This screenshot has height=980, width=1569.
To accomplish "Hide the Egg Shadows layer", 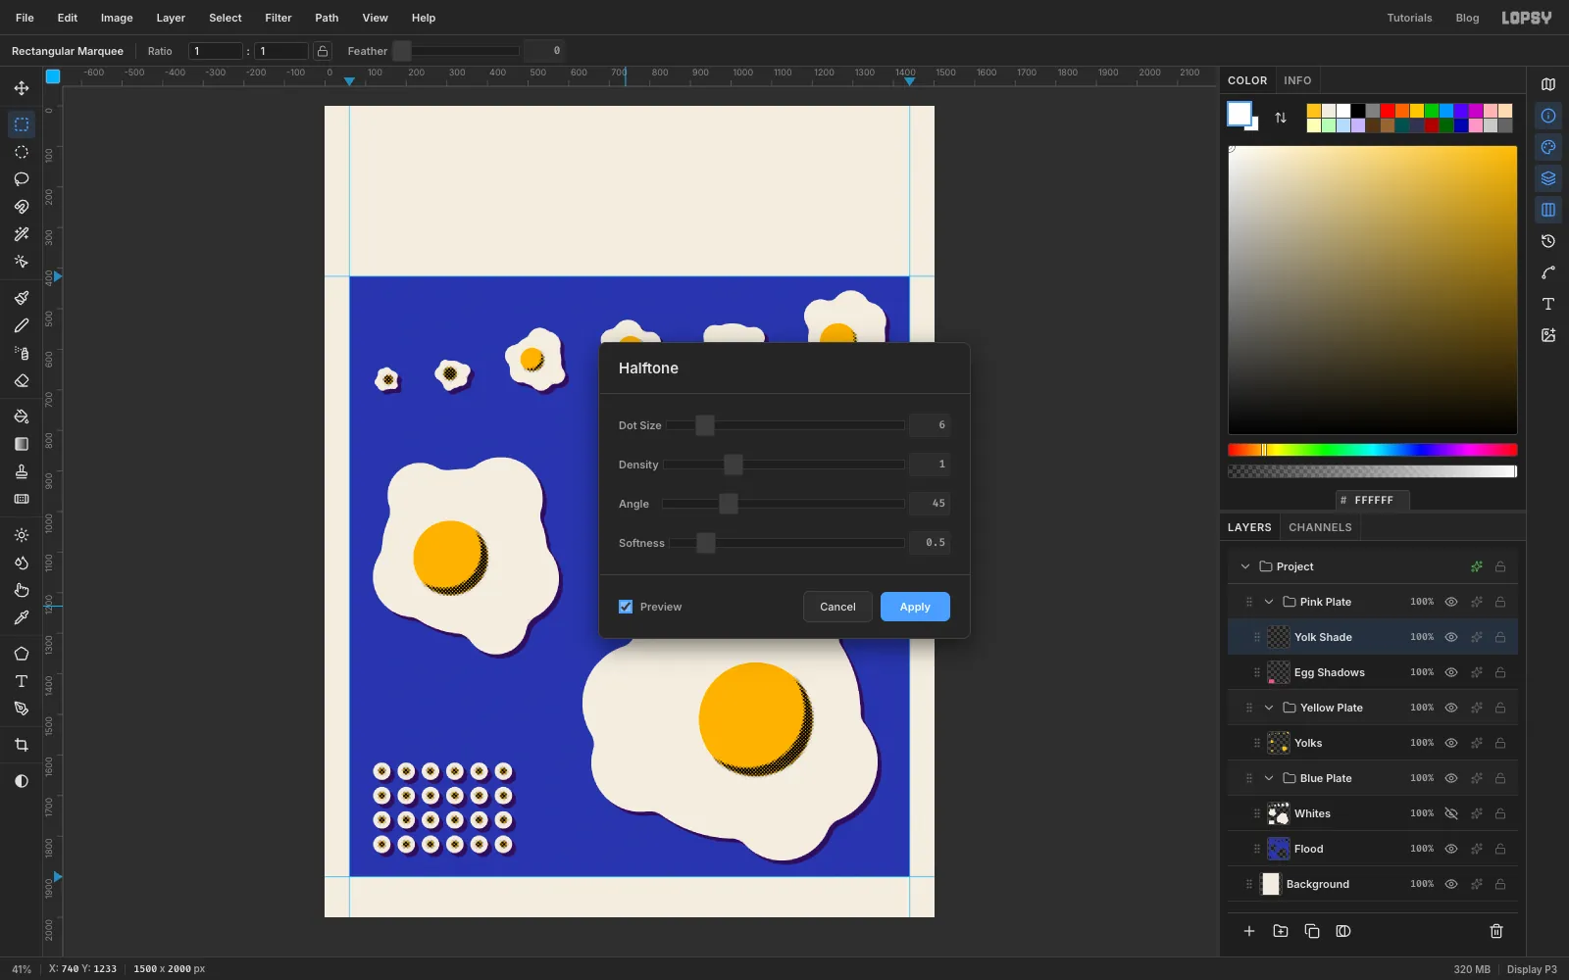I will pos(1451,672).
